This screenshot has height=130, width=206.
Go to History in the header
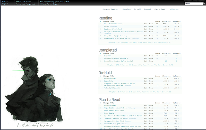click(x=43, y=4)
